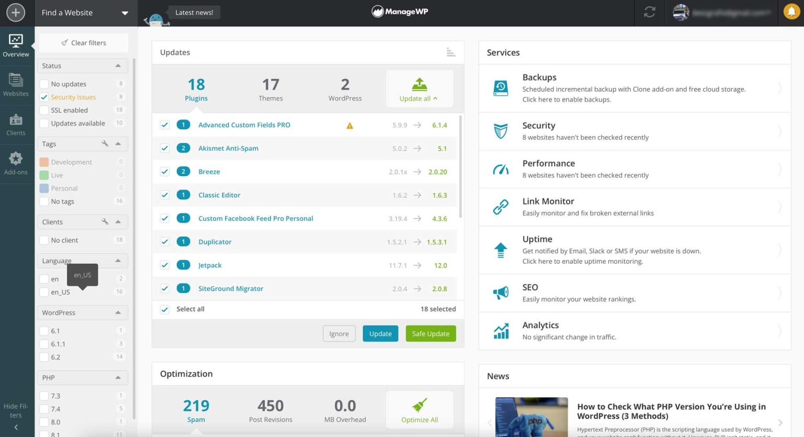Click the Backups cloud icon under Services
This screenshot has width=804, height=437.
pos(500,88)
